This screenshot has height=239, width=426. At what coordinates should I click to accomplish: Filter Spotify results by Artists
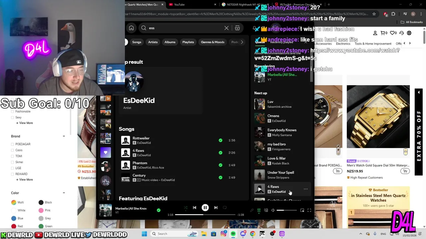pos(153,42)
